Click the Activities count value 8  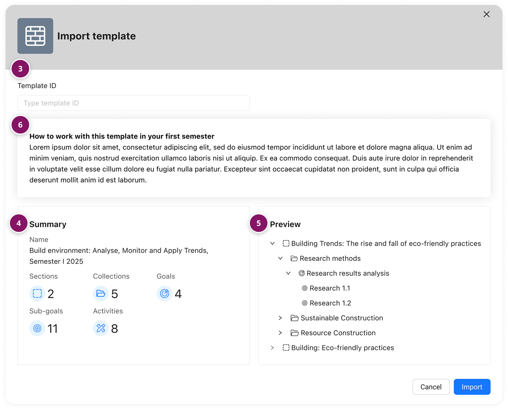114,328
